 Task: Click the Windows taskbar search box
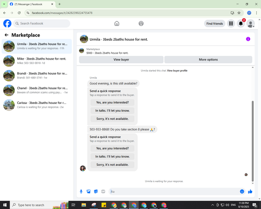tap(39, 205)
